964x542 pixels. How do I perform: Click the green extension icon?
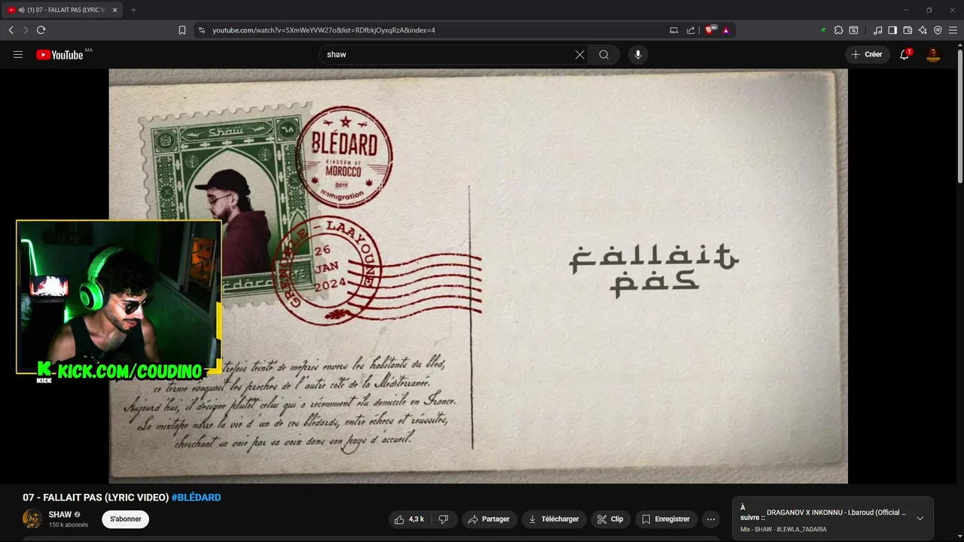coord(823,30)
